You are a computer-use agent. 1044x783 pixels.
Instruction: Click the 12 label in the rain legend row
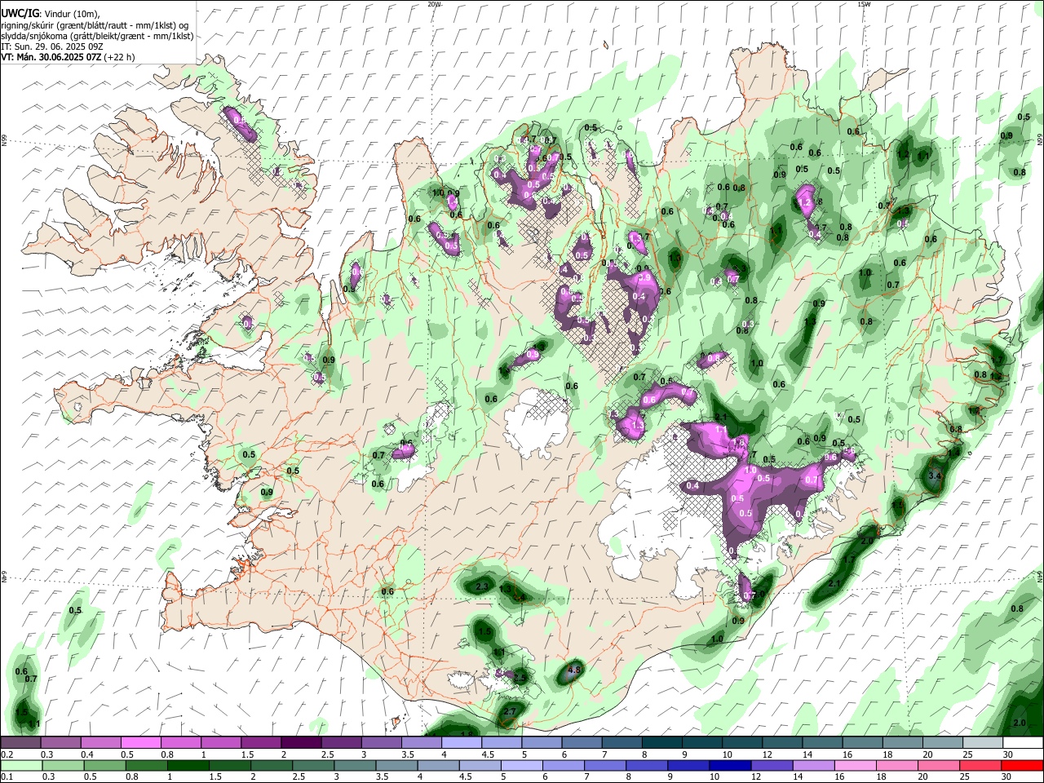pyautogui.click(x=756, y=776)
